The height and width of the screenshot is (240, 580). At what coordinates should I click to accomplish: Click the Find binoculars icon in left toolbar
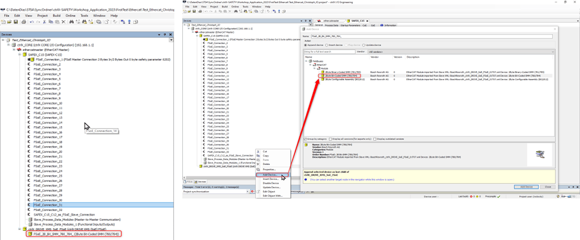[71, 22]
